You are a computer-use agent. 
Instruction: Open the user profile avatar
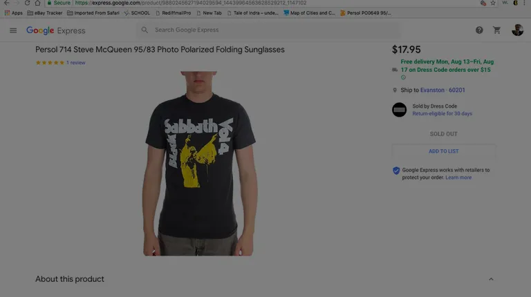(517, 30)
